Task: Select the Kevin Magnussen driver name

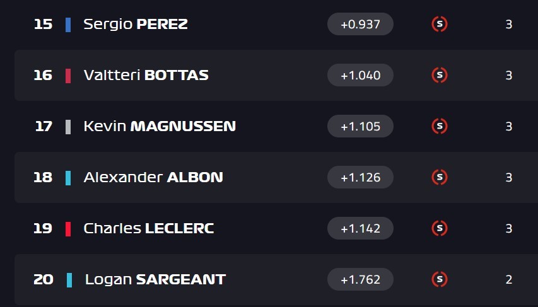Action: (160, 126)
